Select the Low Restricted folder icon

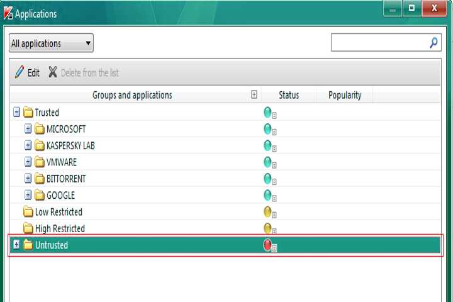pyautogui.click(x=28, y=211)
